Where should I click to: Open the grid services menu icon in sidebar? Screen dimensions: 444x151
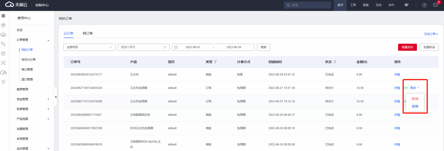3,16
